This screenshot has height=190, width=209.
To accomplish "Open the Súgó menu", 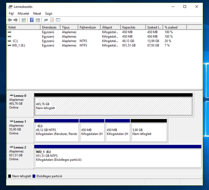I will coord(49,13).
